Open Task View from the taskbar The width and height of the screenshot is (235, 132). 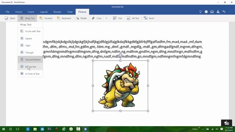coord(18,129)
